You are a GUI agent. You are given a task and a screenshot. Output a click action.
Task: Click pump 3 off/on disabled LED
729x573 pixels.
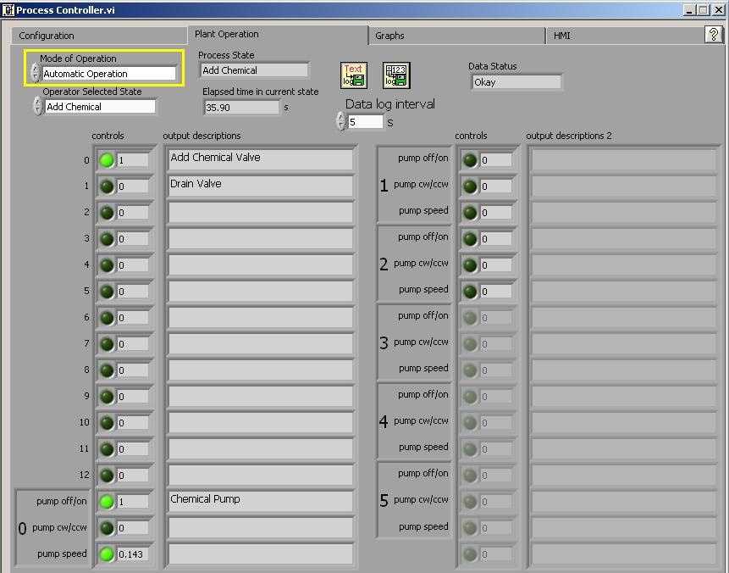tap(470, 318)
